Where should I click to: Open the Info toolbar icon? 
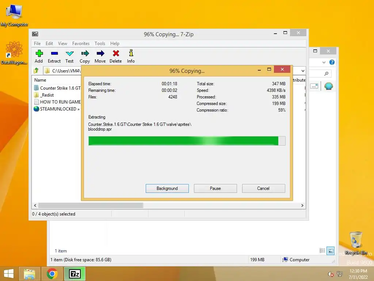click(131, 56)
